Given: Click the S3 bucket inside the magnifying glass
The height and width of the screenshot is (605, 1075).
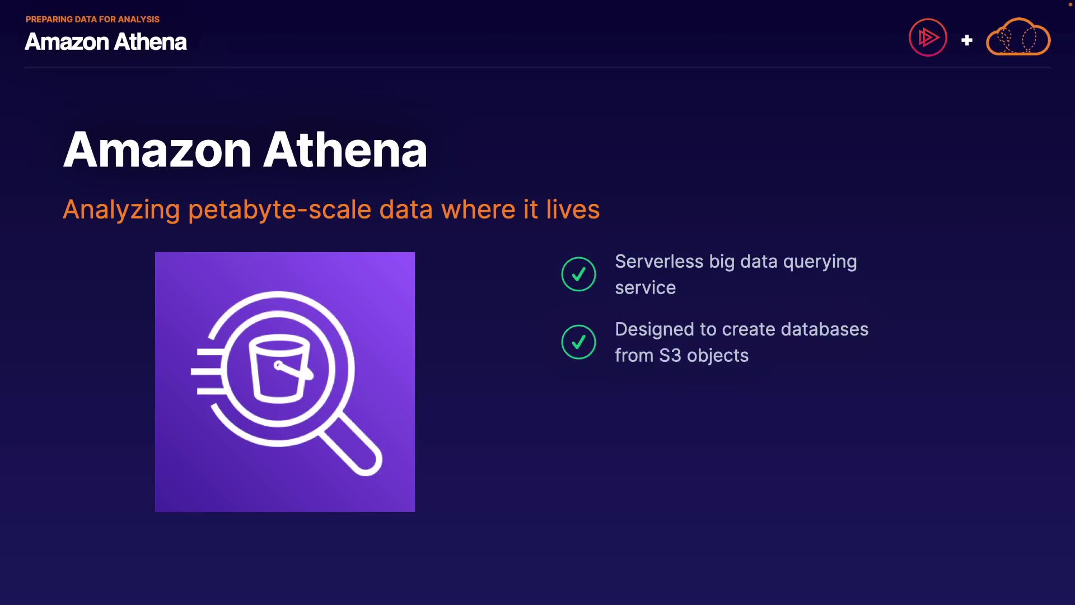Looking at the screenshot, I should 279,369.
